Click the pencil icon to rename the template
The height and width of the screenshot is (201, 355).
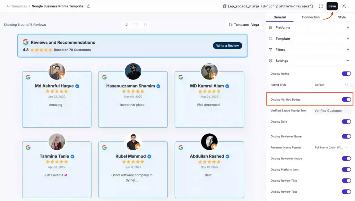click(88, 6)
